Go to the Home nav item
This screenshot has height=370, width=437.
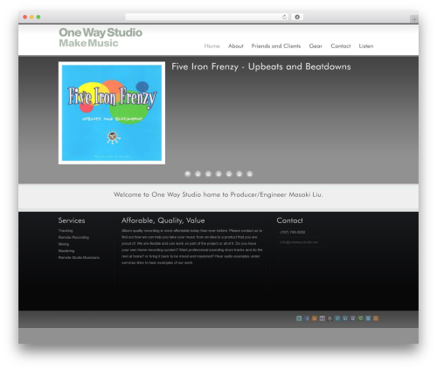coord(212,46)
